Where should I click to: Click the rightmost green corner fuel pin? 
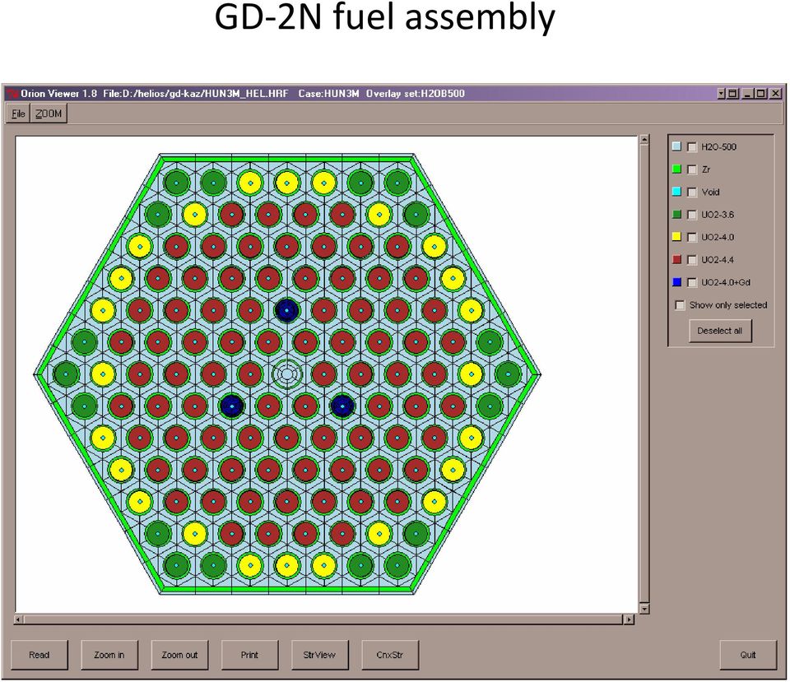(x=508, y=374)
